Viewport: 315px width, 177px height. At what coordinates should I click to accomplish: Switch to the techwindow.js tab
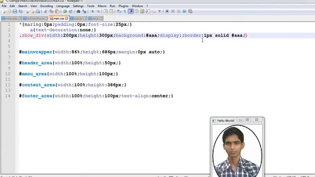[x=35, y=19]
